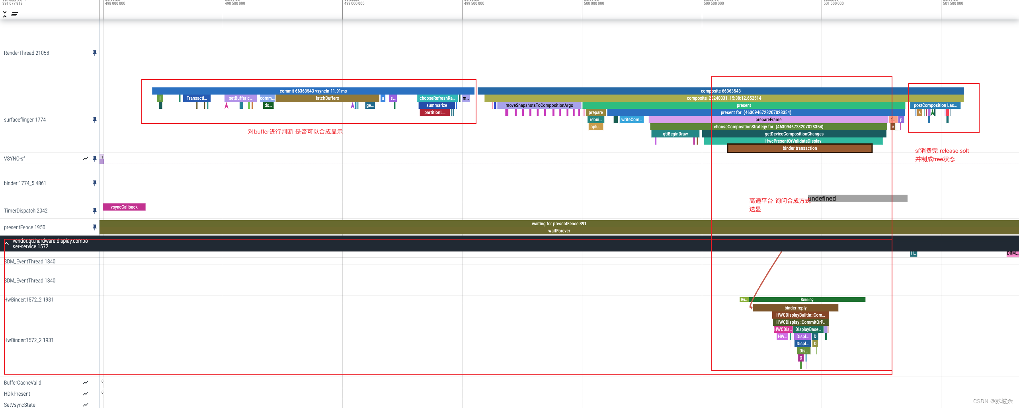1019x408 pixels.
Task: Select the partitionL... slice
Action: pos(435,112)
